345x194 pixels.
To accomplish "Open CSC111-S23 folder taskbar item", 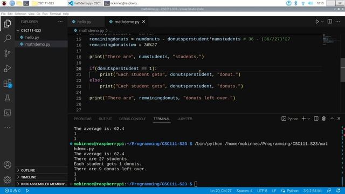I will point(43,3).
